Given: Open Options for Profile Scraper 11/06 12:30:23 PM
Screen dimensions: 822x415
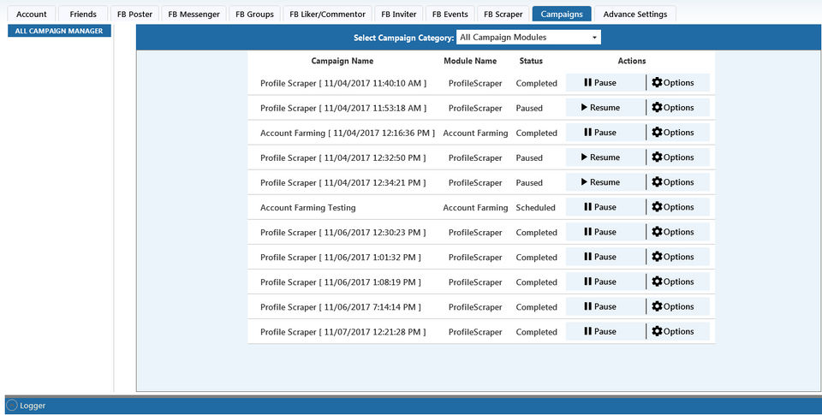Looking at the screenshot, I should tap(678, 232).
